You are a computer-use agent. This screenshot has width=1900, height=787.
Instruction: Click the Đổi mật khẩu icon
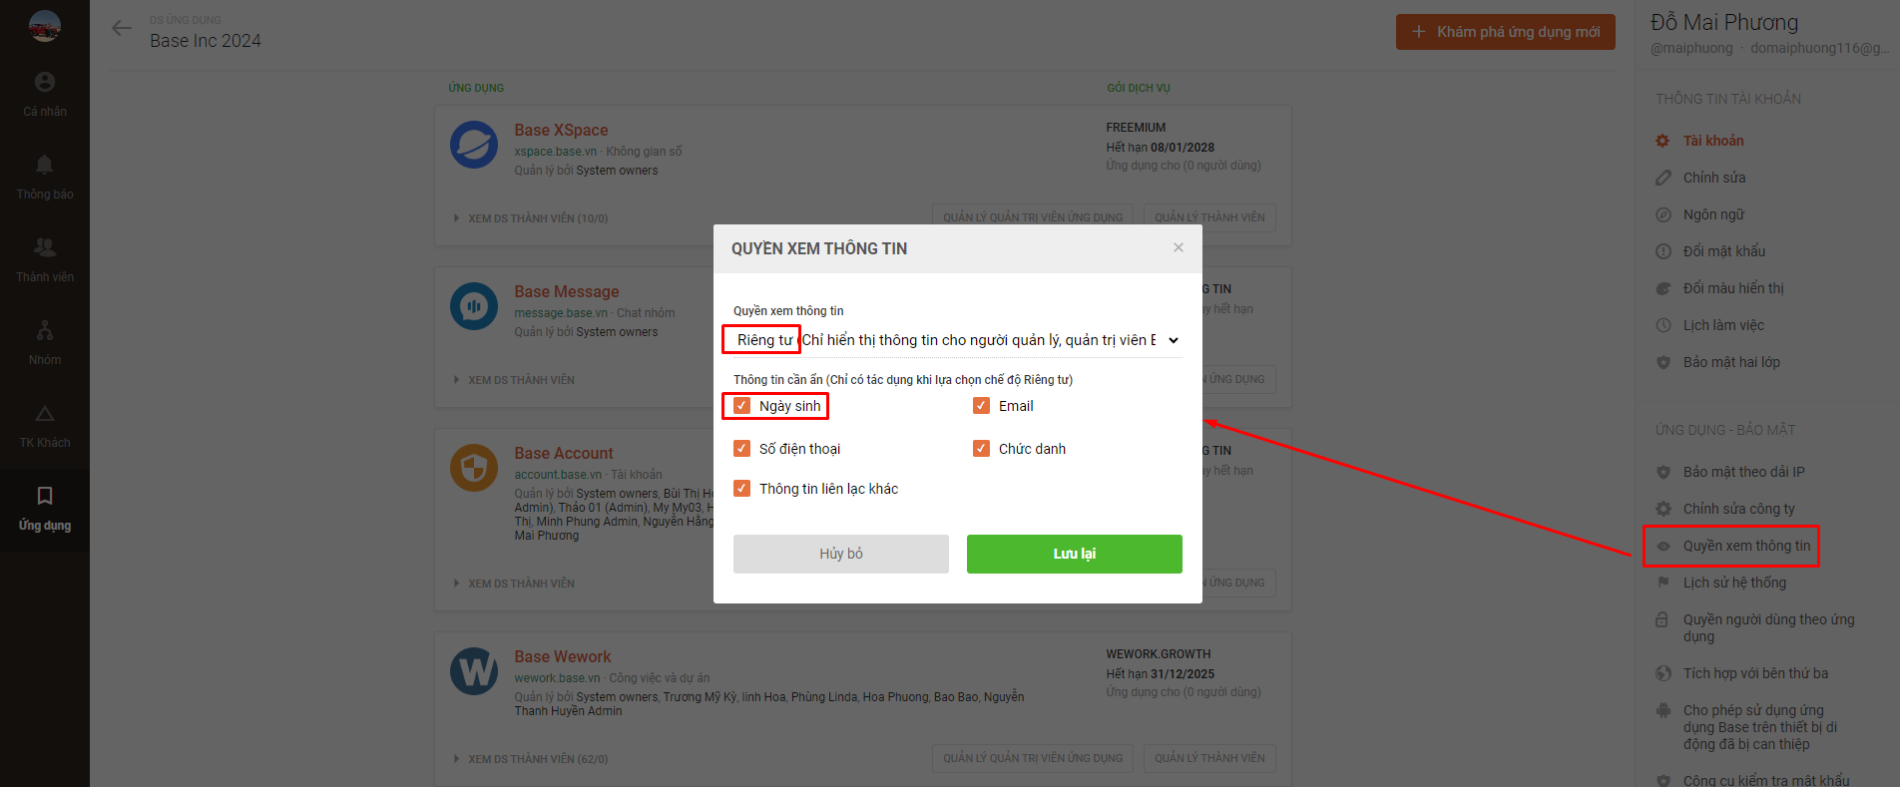click(1662, 251)
